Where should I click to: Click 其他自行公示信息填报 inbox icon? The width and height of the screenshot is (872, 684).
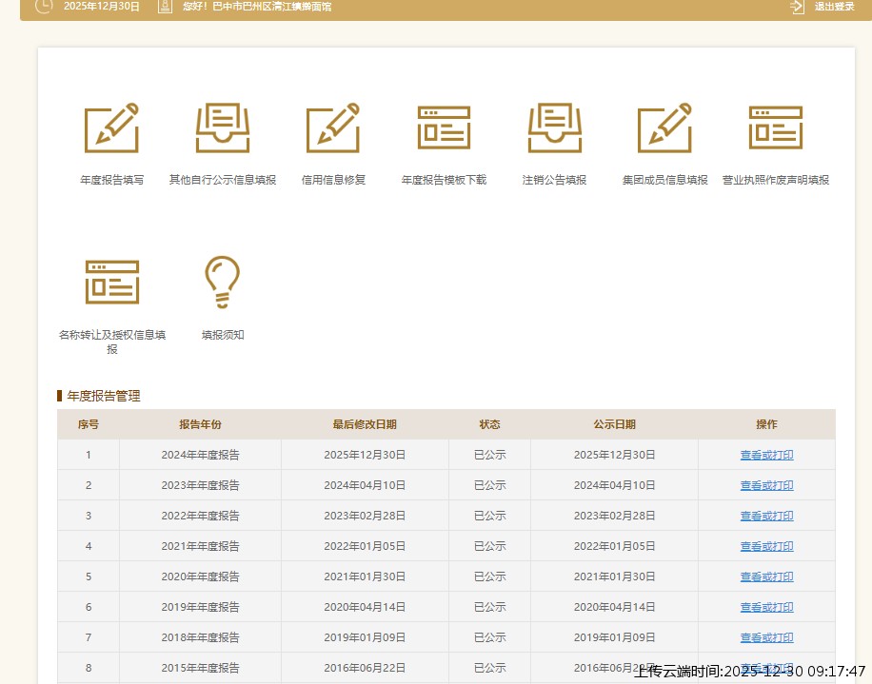click(x=223, y=127)
